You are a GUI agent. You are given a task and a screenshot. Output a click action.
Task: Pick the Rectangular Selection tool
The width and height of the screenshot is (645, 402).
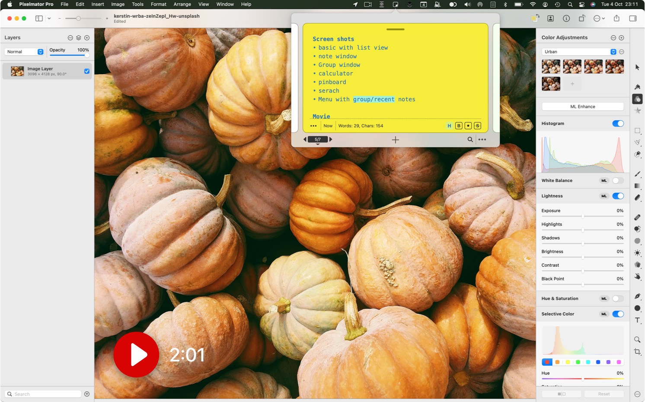point(637,130)
